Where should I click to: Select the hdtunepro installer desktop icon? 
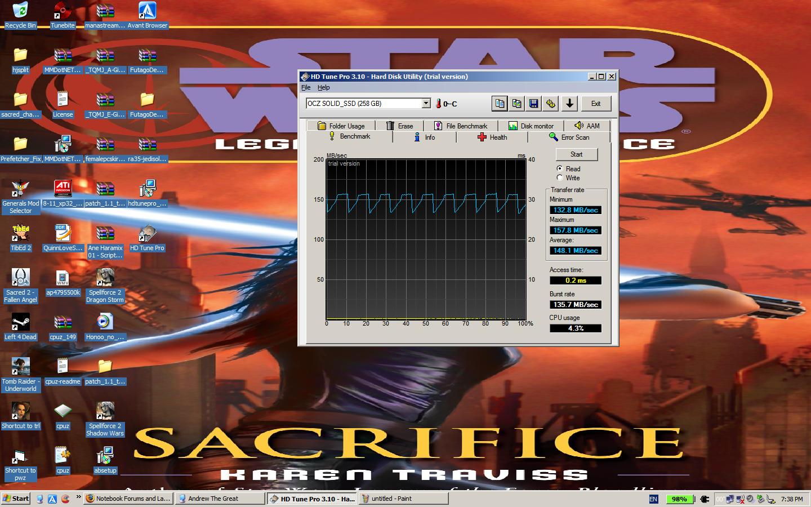148,193
